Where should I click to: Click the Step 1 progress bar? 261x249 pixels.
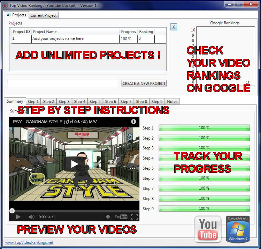point(204,128)
